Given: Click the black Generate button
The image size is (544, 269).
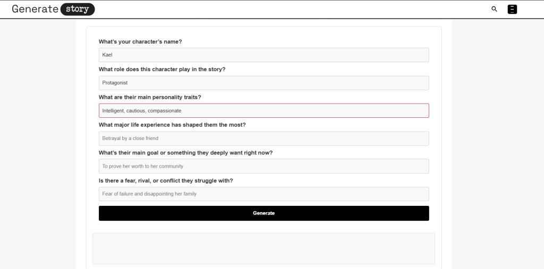Looking at the screenshot, I should pyautogui.click(x=263, y=213).
